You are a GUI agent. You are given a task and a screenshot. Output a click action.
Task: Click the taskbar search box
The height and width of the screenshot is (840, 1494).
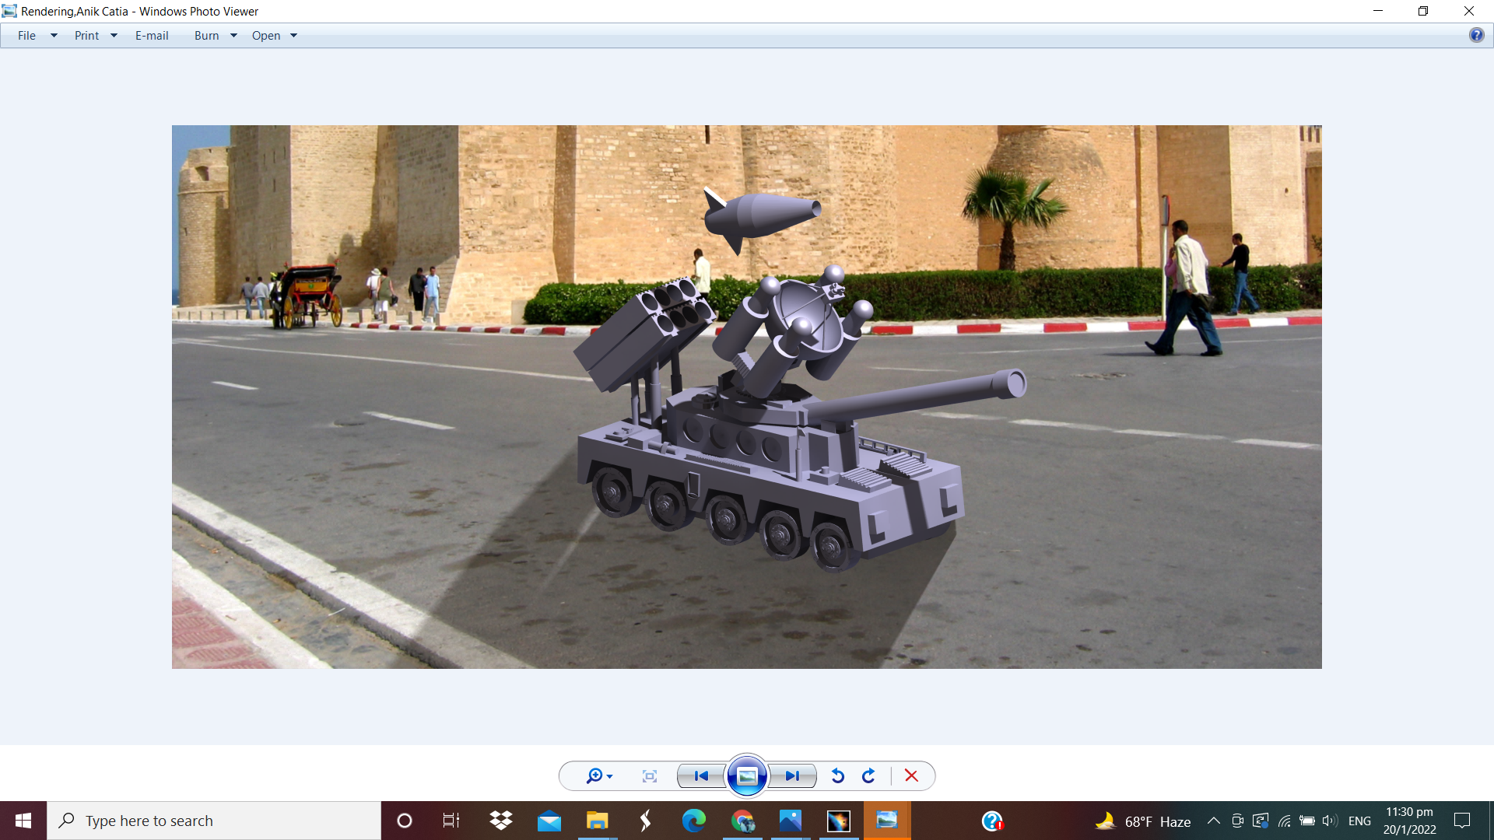(214, 821)
